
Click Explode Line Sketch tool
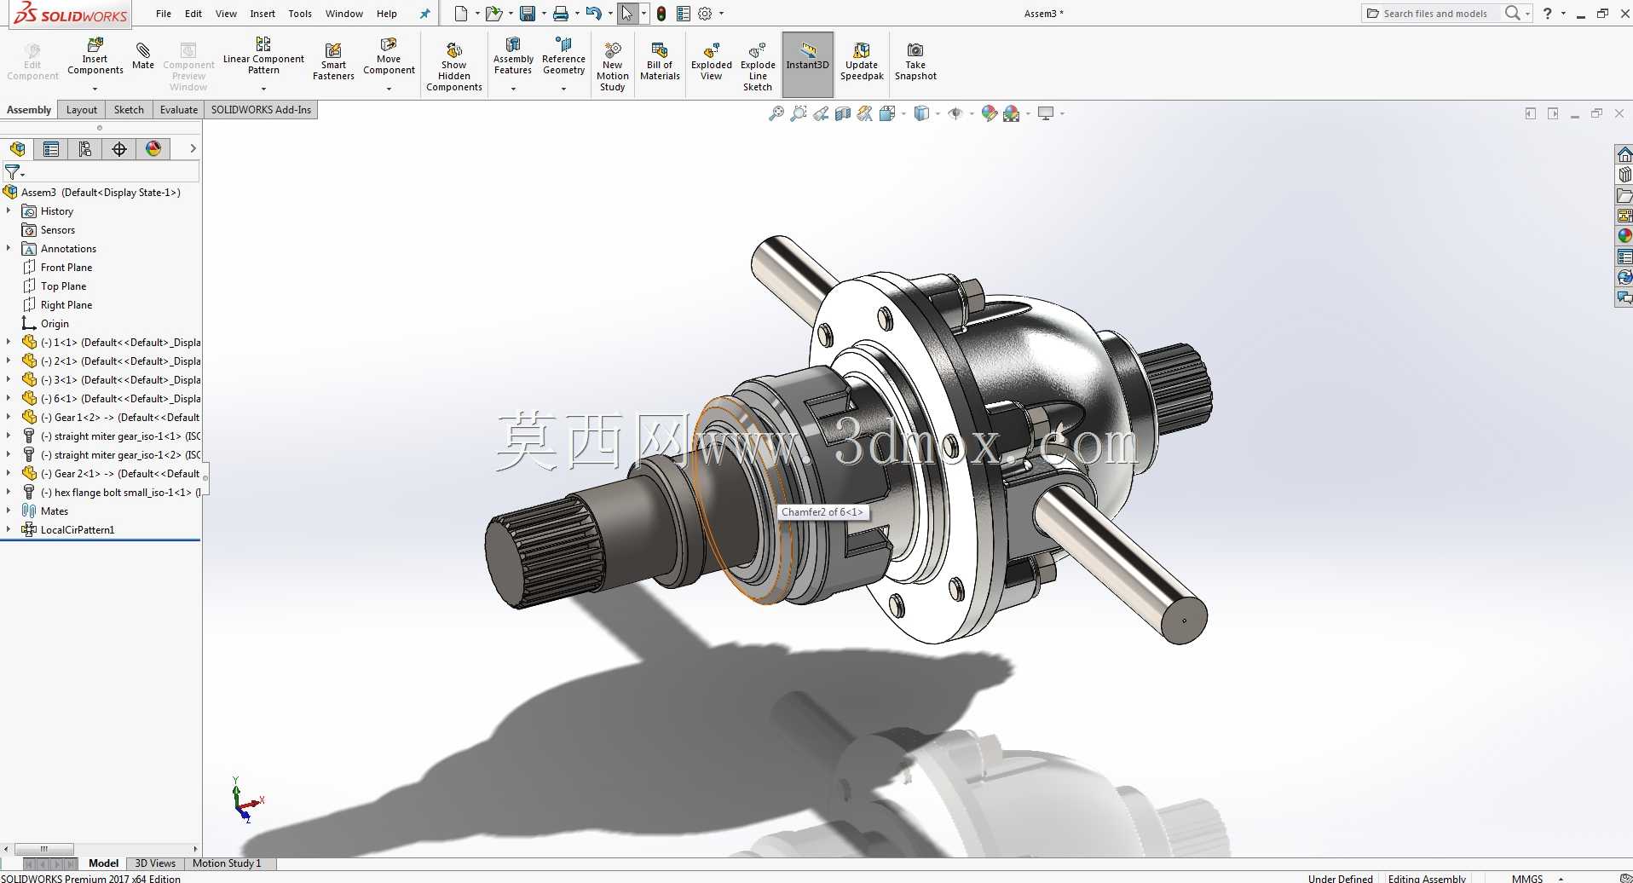click(758, 66)
